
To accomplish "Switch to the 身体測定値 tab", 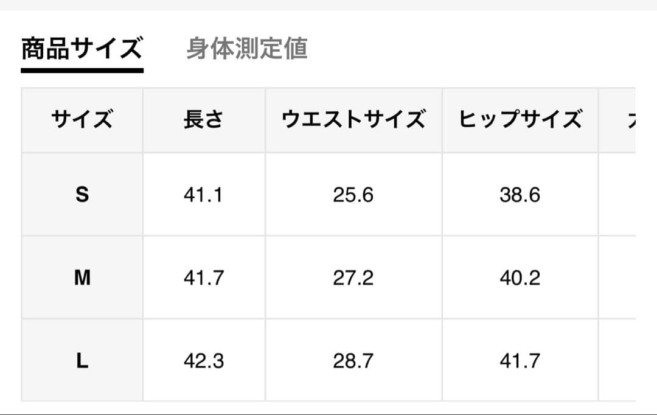I will (246, 49).
